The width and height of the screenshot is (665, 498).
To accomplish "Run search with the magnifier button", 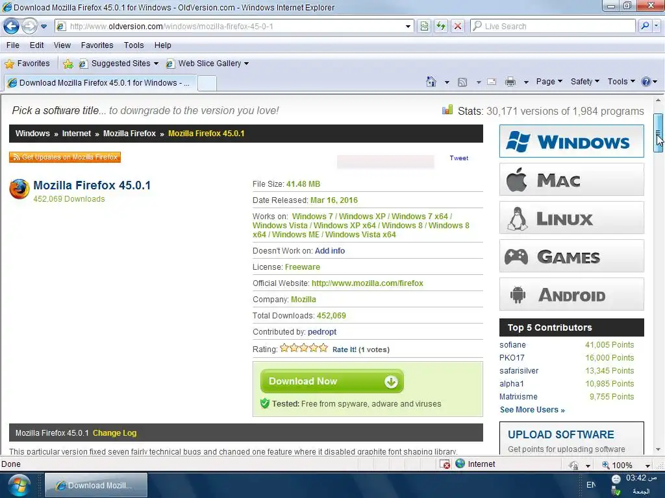I will click(645, 26).
